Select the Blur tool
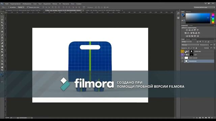Screen dimensions: 216x121 2,49
